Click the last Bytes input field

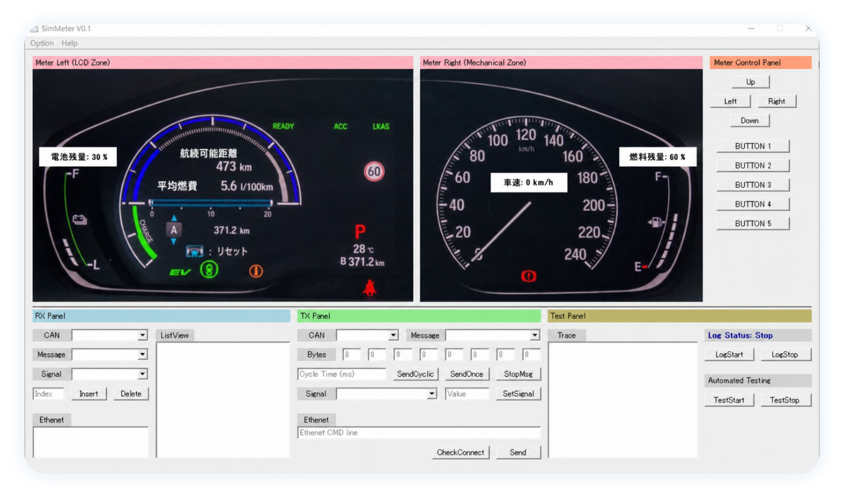(x=531, y=355)
